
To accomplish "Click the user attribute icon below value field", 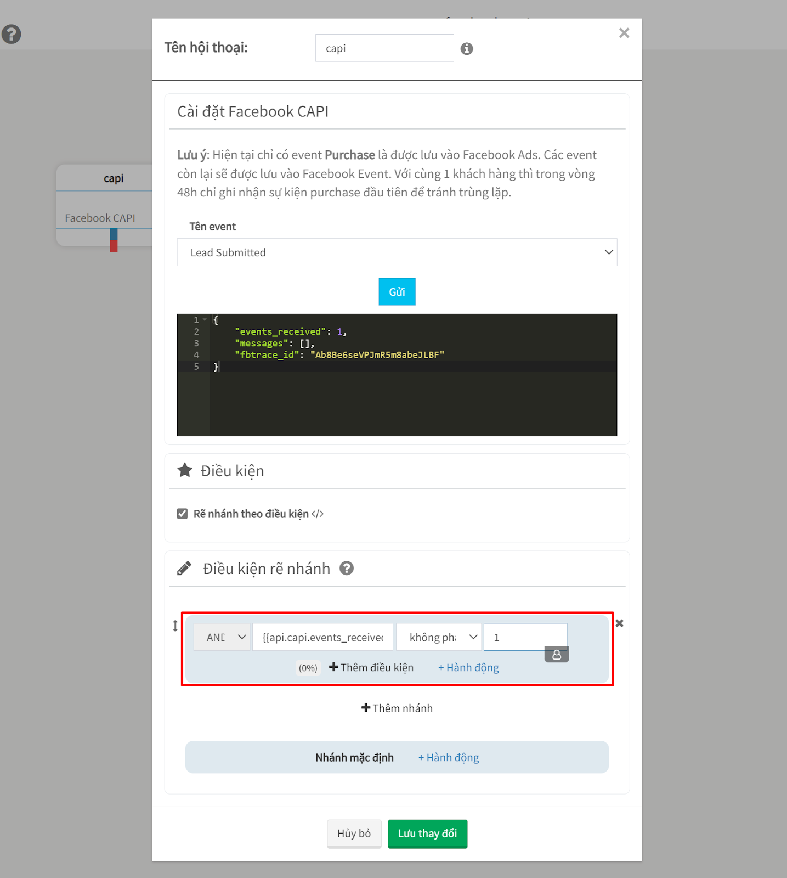I will click(x=557, y=655).
